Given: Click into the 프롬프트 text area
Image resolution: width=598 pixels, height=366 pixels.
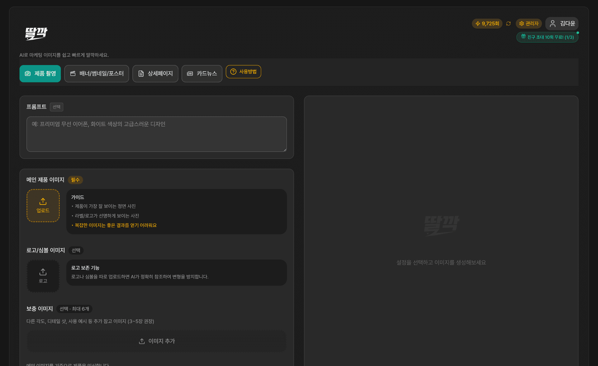Looking at the screenshot, I should pos(157,134).
